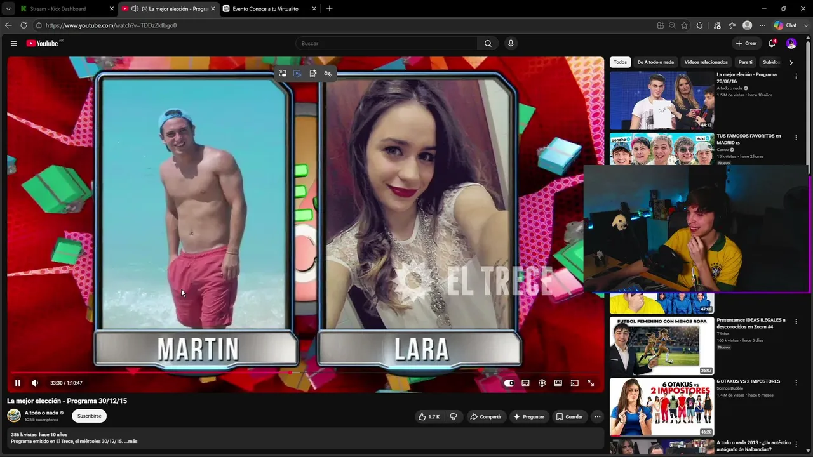The image size is (813, 457).
Task: Dislike the video
Action: click(454, 416)
